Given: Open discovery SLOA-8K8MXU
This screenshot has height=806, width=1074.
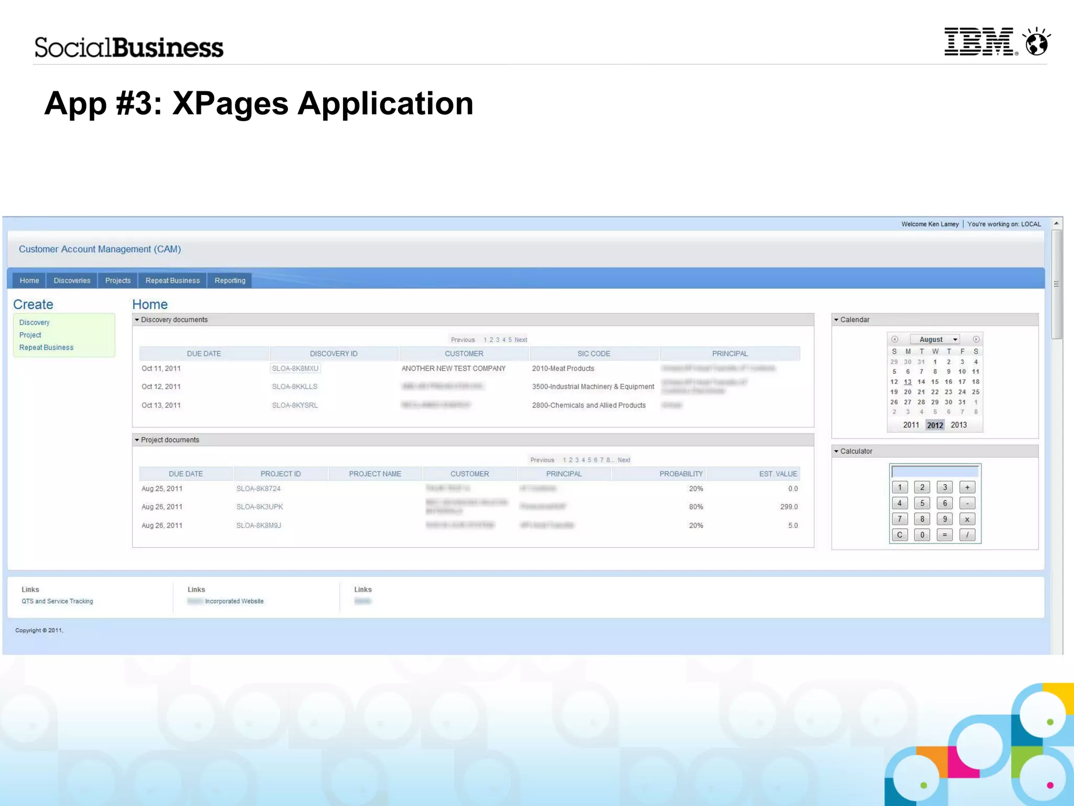Looking at the screenshot, I should (295, 369).
